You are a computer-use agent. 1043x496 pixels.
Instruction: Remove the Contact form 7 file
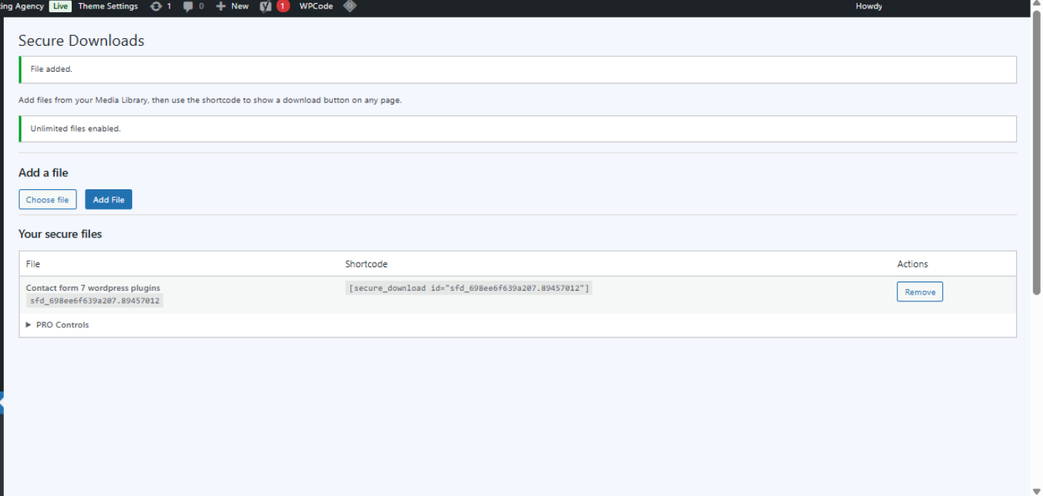coord(919,292)
